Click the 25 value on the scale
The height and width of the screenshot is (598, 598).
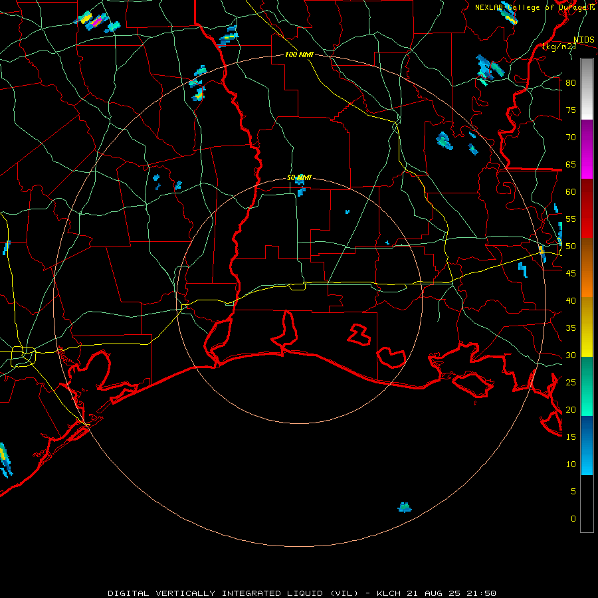click(x=571, y=383)
